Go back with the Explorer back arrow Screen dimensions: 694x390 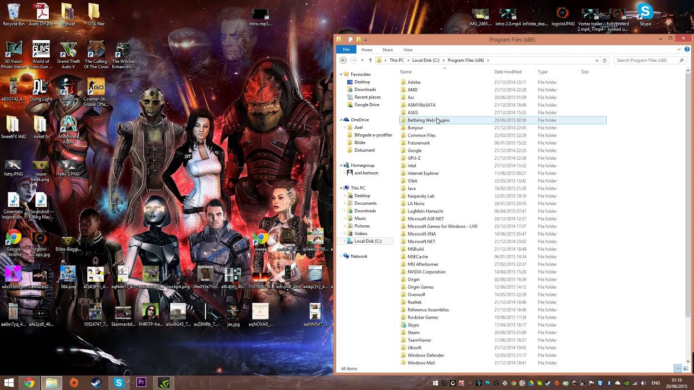pyautogui.click(x=343, y=60)
